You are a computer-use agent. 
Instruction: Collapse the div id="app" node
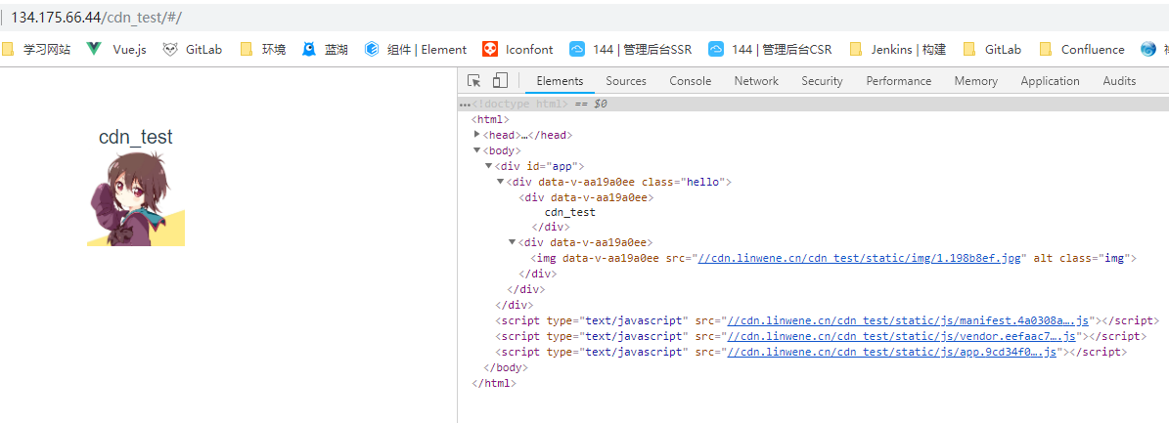[x=489, y=166]
